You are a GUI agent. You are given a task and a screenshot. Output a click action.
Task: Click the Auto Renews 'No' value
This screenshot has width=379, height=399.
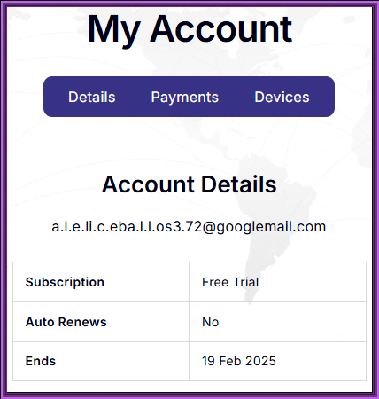211,322
